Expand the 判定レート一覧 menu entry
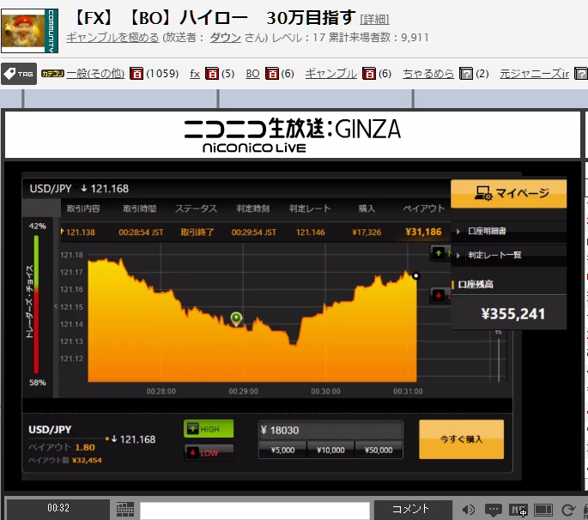The image size is (588, 520). [x=509, y=256]
